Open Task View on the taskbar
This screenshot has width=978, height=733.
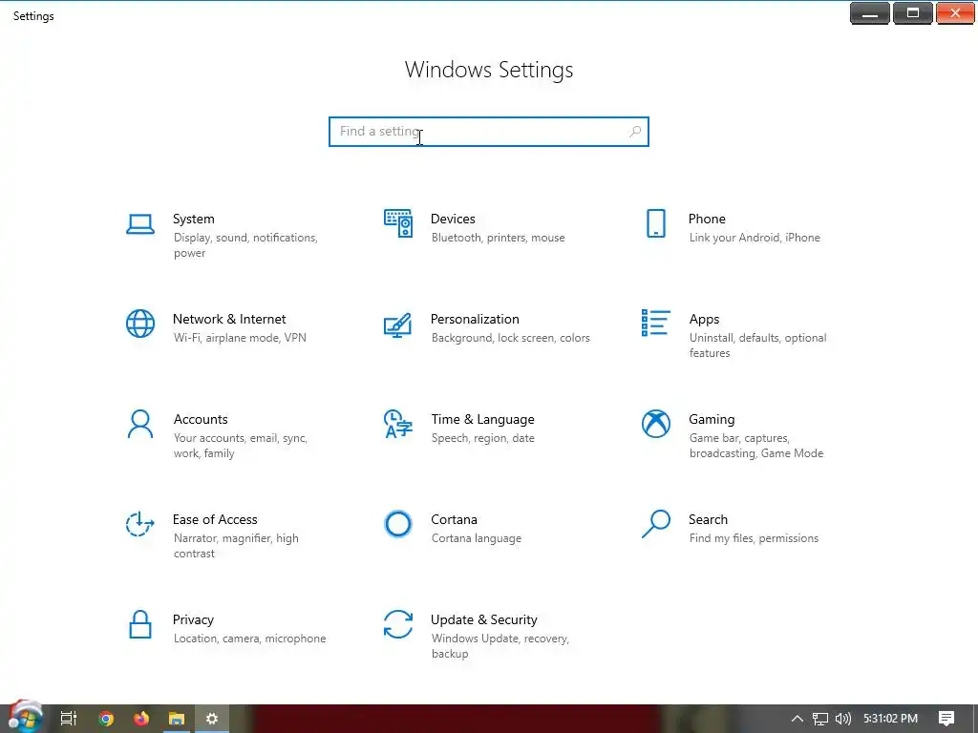pyautogui.click(x=69, y=719)
